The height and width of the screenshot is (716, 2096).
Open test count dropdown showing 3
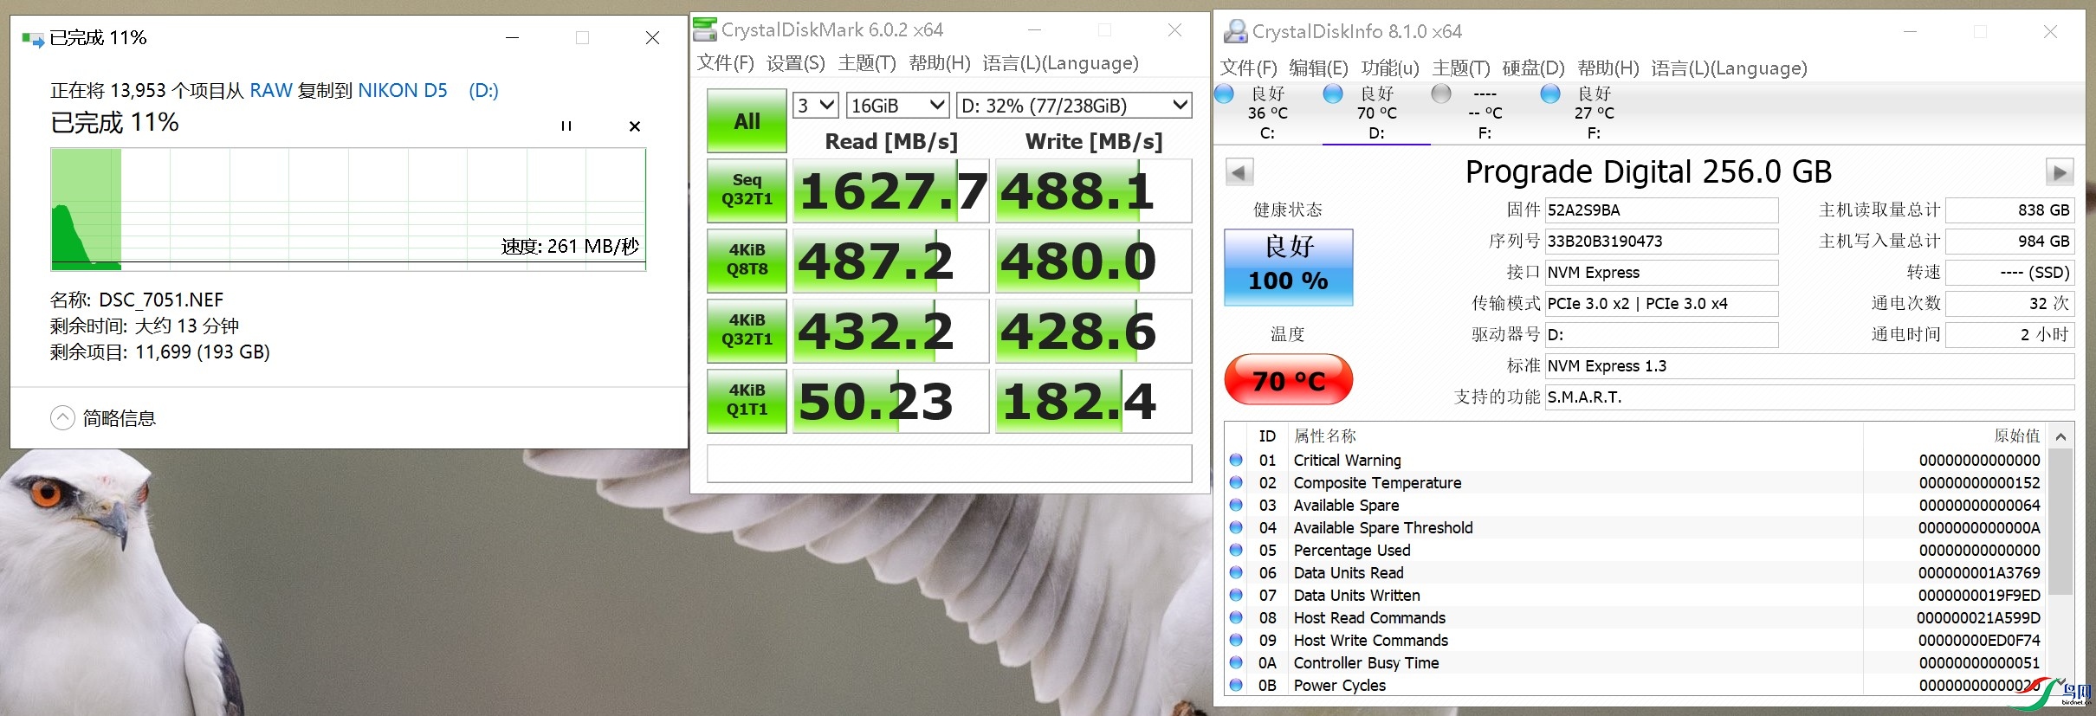(816, 106)
